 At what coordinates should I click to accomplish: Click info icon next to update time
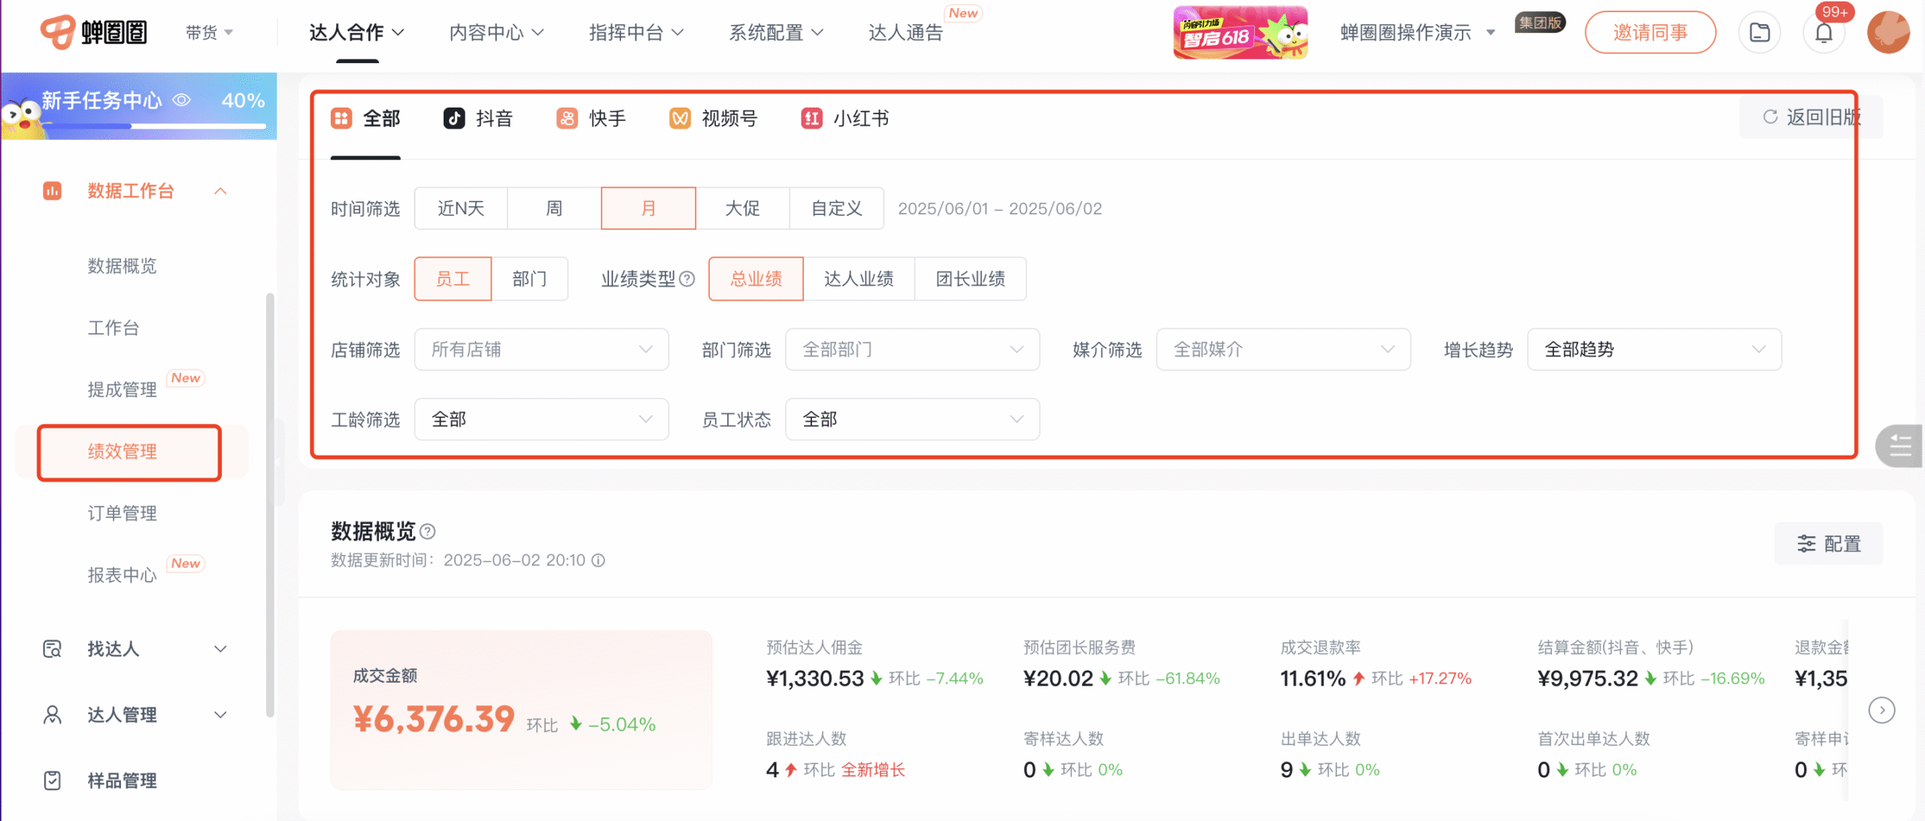tap(599, 560)
